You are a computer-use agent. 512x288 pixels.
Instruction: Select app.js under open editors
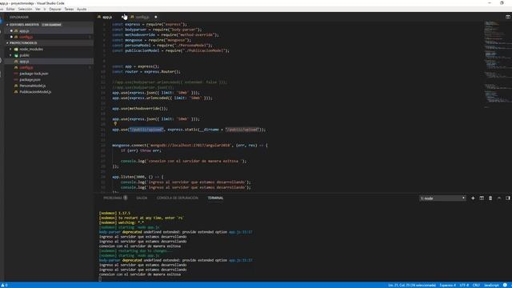tap(24, 30)
